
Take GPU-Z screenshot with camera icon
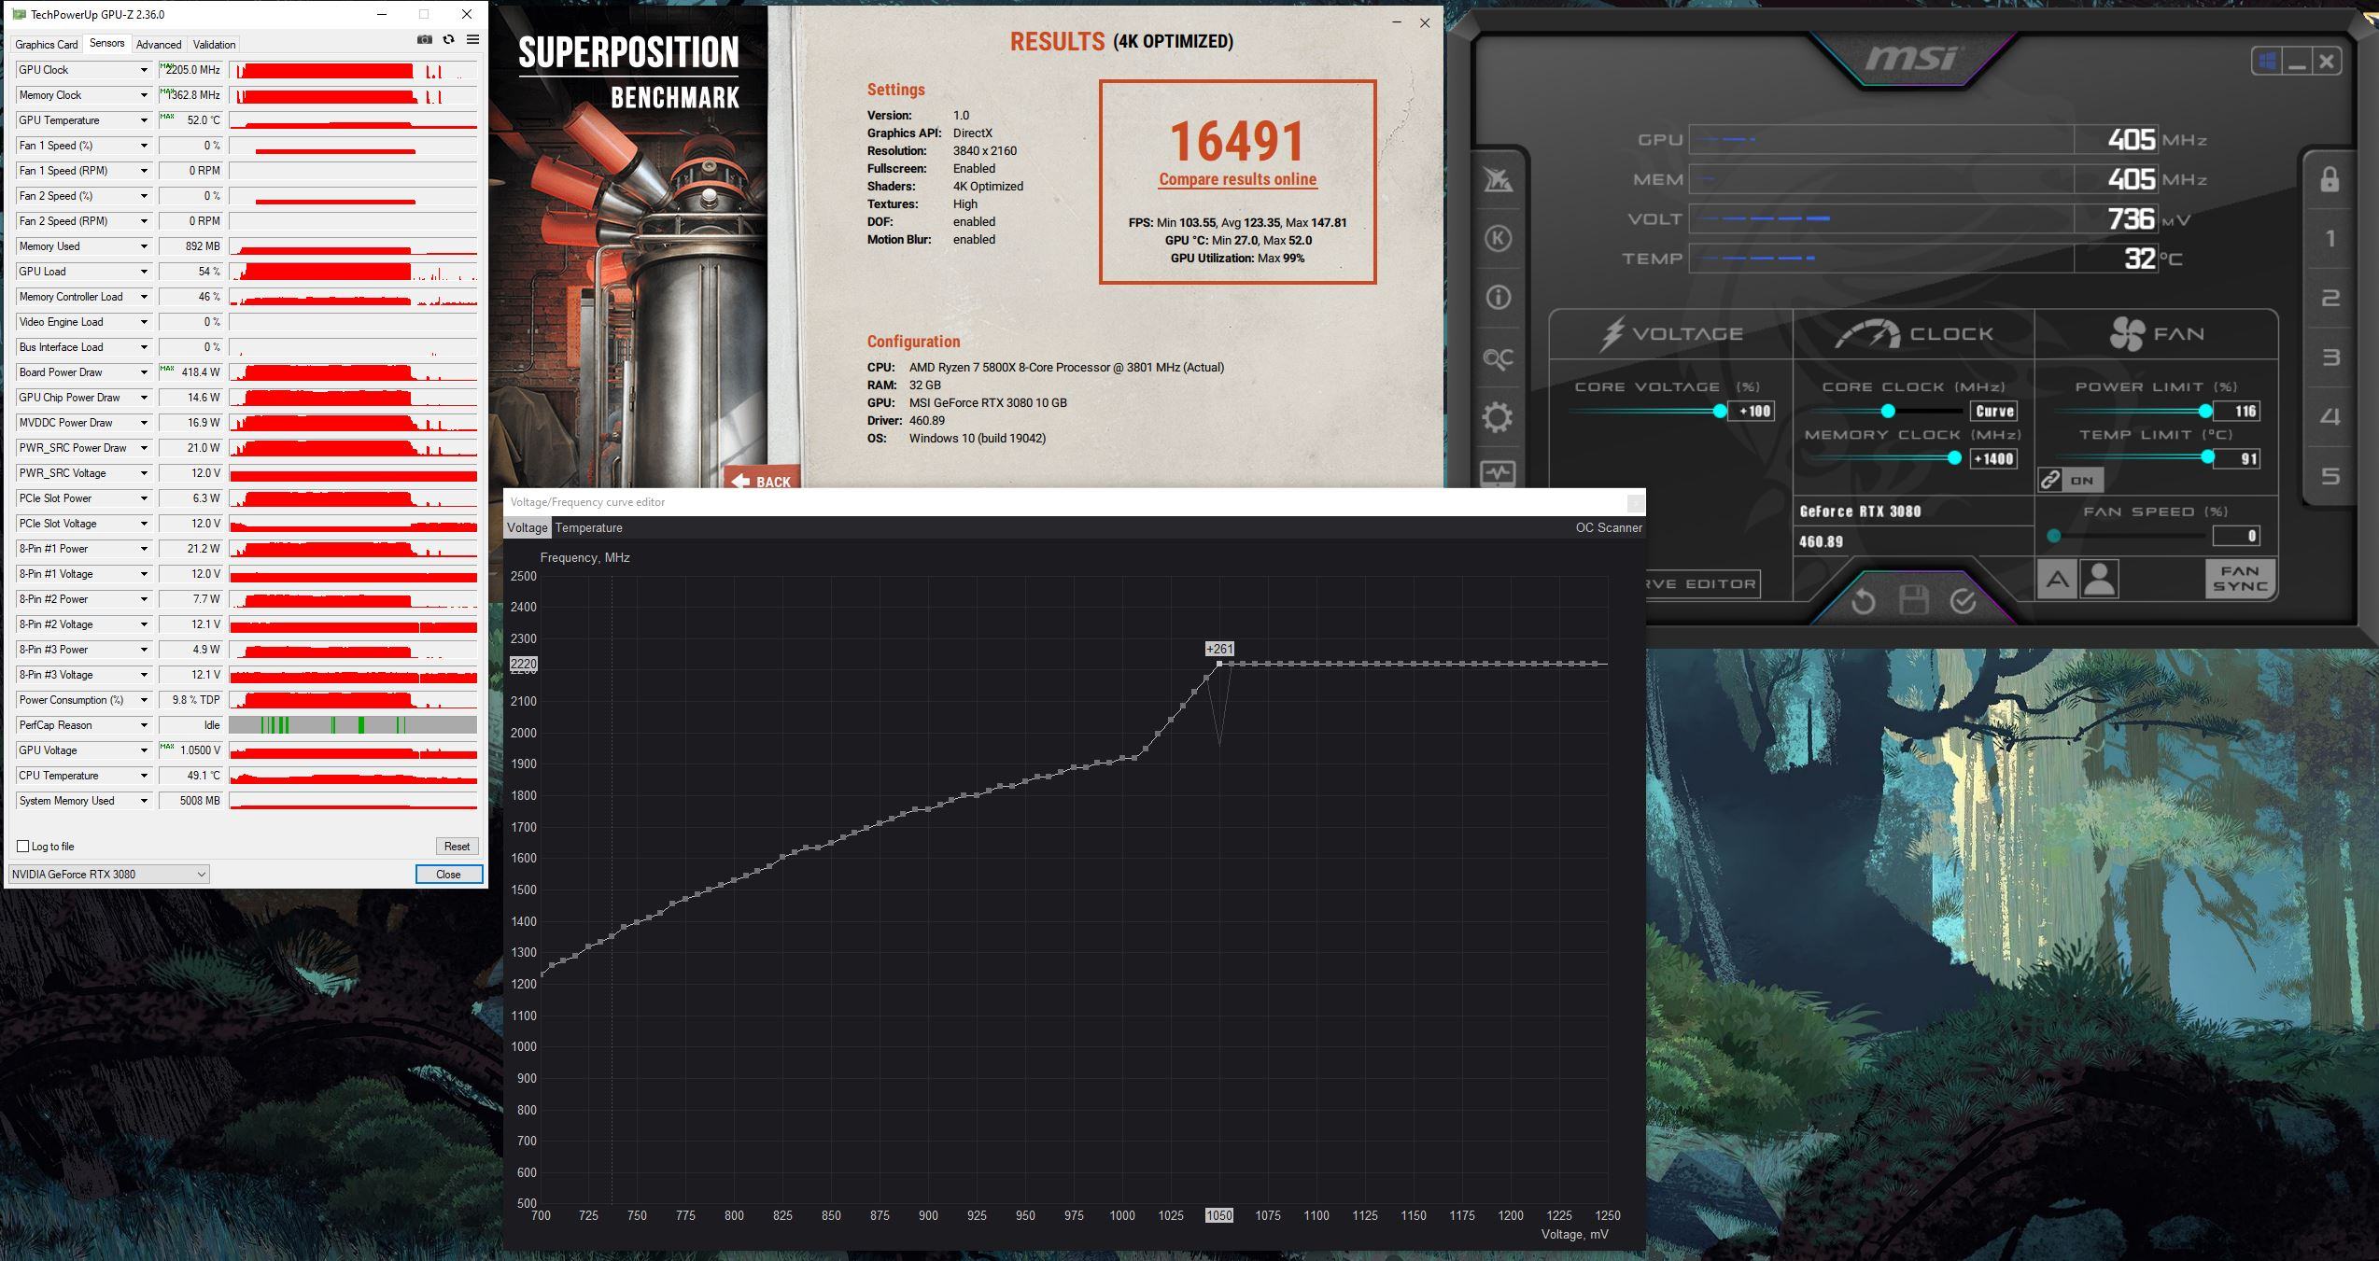coord(425,39)
